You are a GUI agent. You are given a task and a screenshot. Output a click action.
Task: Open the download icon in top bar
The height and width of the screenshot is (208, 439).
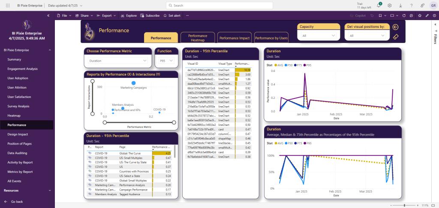tap(400, 6)
